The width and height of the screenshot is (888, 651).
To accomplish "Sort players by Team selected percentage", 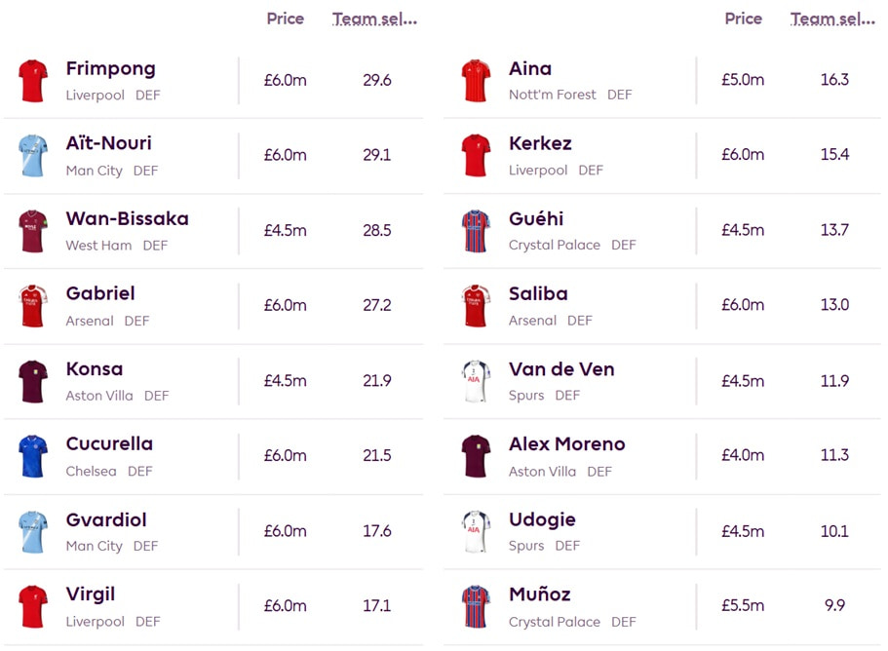I will click(375, 18).
